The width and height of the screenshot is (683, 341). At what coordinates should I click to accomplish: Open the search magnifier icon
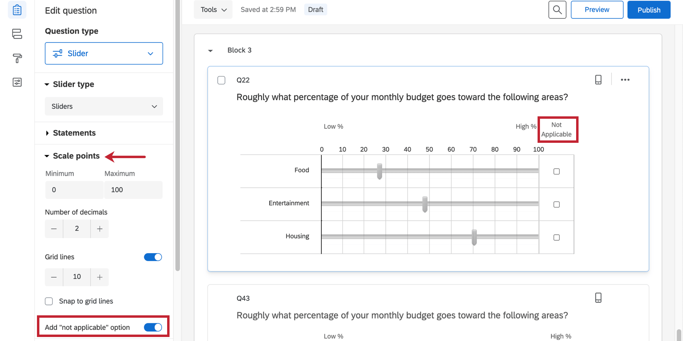point(557,10)
